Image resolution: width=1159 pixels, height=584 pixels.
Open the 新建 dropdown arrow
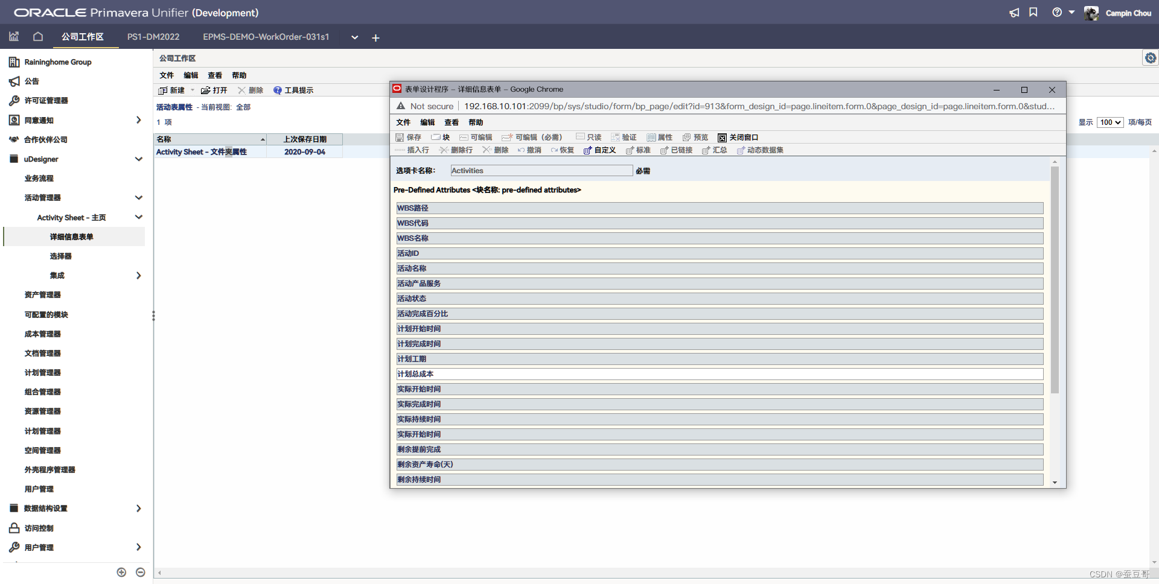pyautogui.click(x=192, y=90)
